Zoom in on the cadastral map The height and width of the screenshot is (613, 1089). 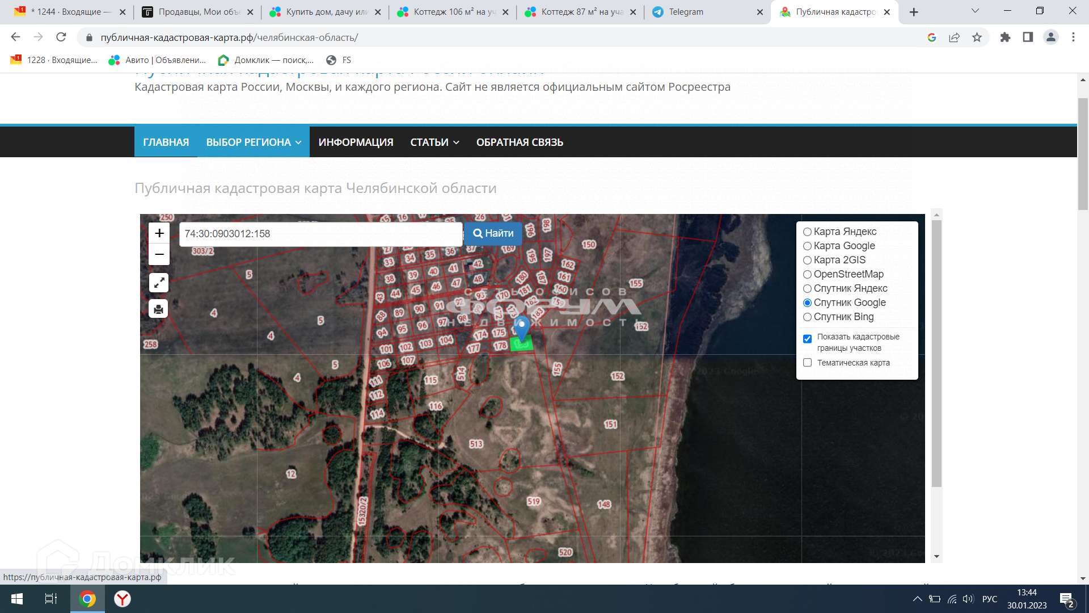pos(159,233)
